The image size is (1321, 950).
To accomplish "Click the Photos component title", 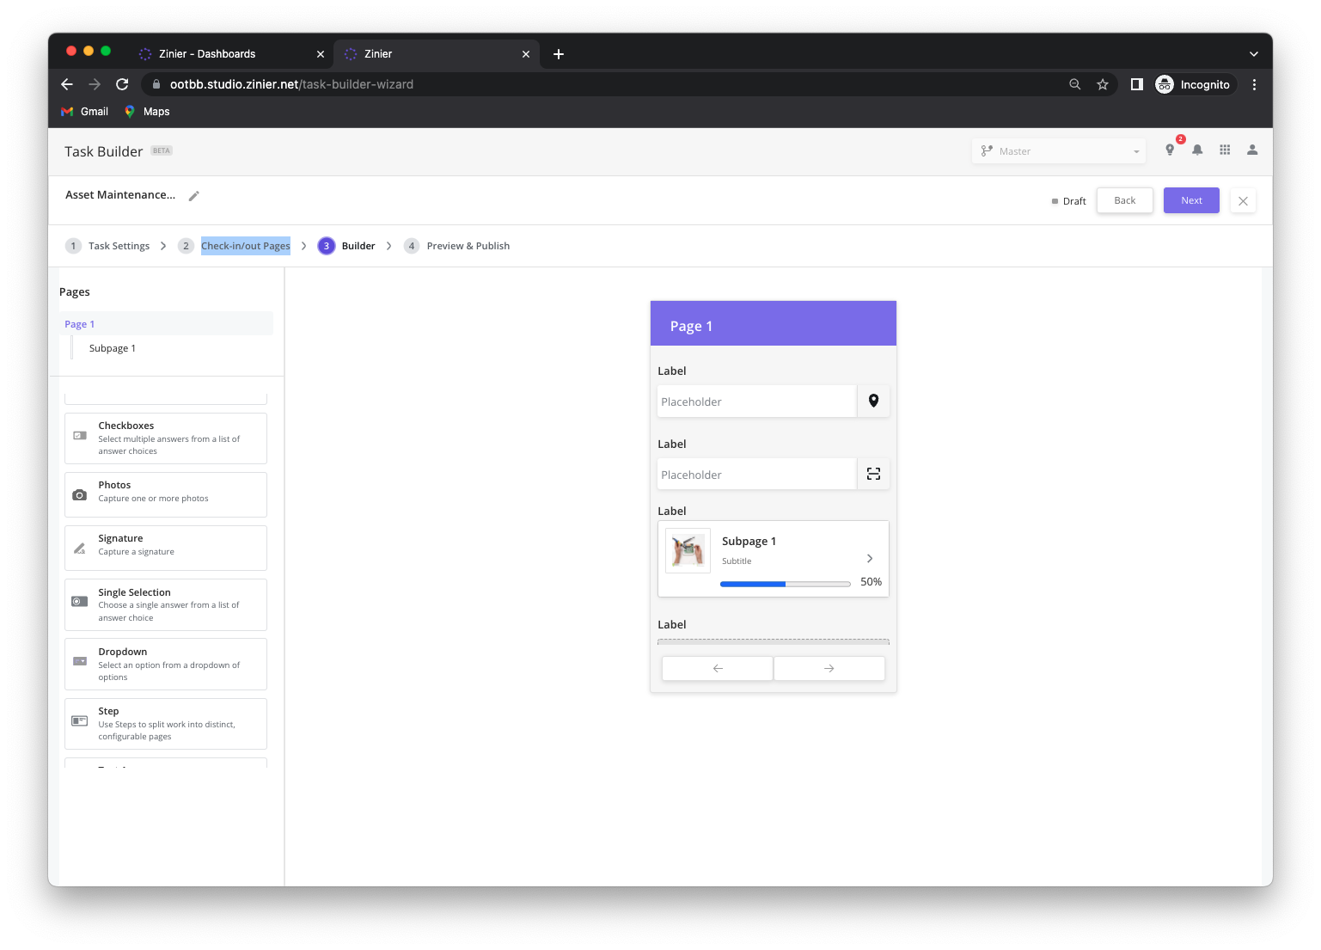I will click(x=114, y=485).
